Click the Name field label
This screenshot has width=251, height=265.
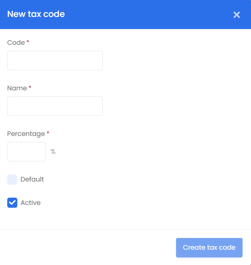coord(17,88)
